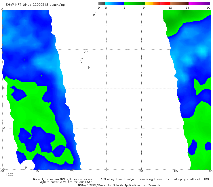Click the longitude label '70'

point(72,171)
